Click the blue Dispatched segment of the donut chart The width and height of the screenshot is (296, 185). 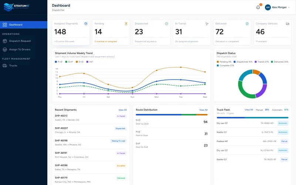[x=263, y=78]
